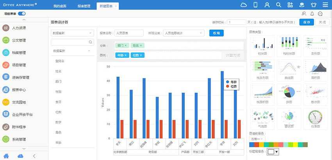Switch to the 报表管理 tab
Viewport: 332px width, 160px height.
pos(84,6)
